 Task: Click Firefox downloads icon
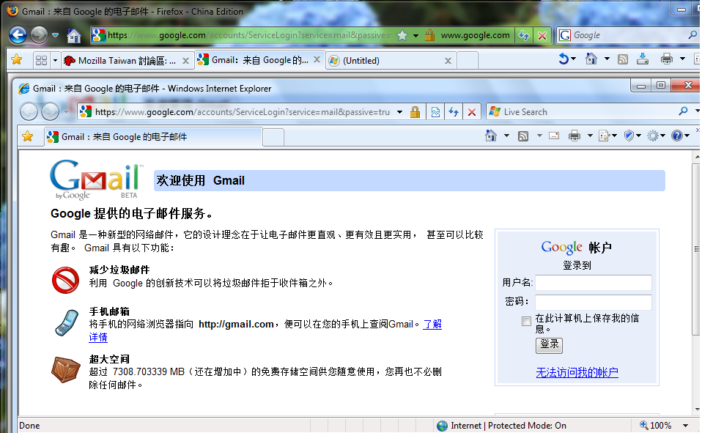[643, 59]
